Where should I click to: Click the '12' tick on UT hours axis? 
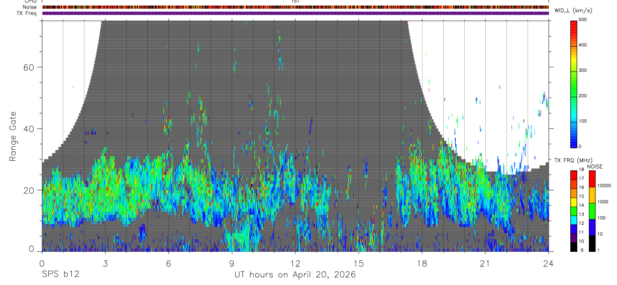pos(295,263)
